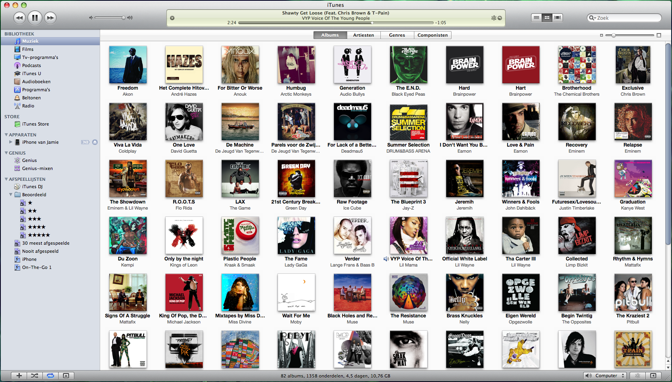
Task: Skip to the previous track
Action: pyautogui.click(x=19, y=18)
